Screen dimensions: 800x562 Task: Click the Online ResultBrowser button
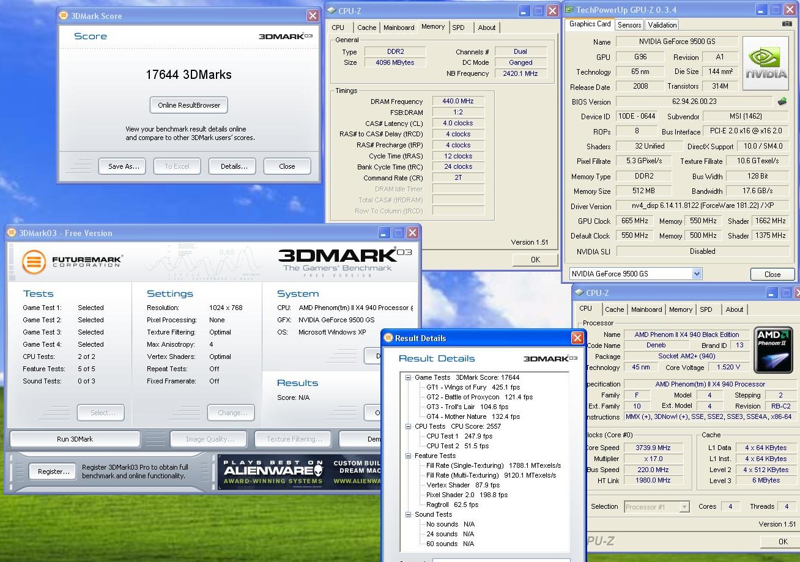click(189, 105)
